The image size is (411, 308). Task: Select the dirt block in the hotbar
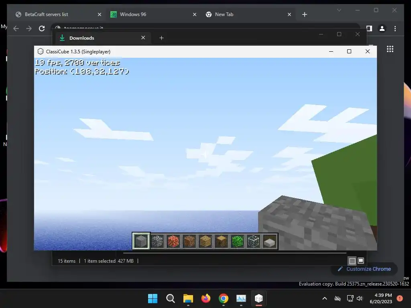pos(189,241)
